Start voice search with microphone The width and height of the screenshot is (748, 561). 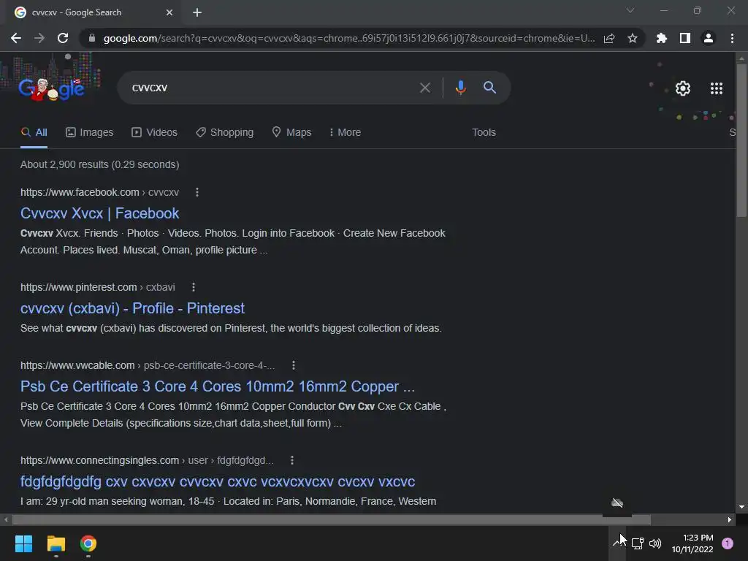[x=460, y=88]
